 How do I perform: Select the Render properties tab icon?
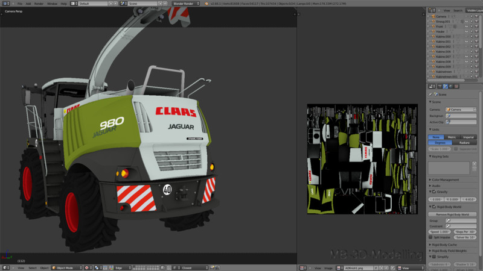coord(440,86)
